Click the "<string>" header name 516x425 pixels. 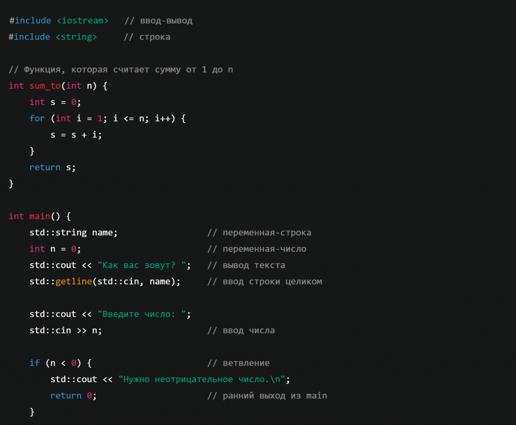pyautogui.click(x=76, y=37)
